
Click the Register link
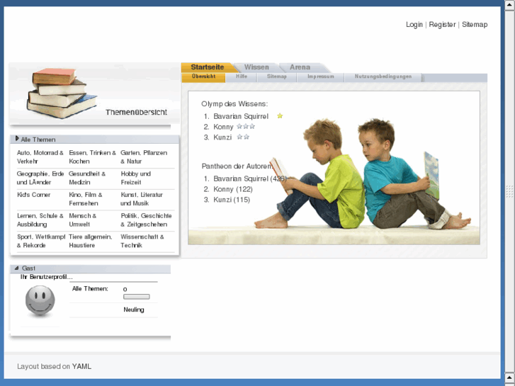(x=442, y=25)
